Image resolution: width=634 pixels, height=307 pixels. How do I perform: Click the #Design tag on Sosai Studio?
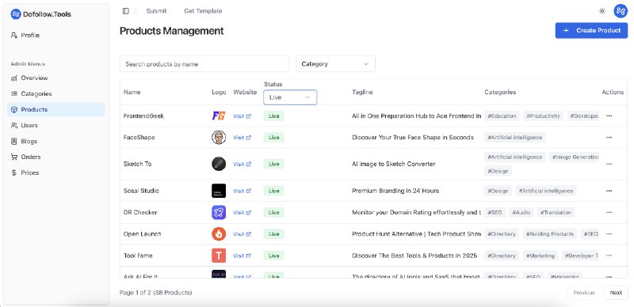(498, 191)
